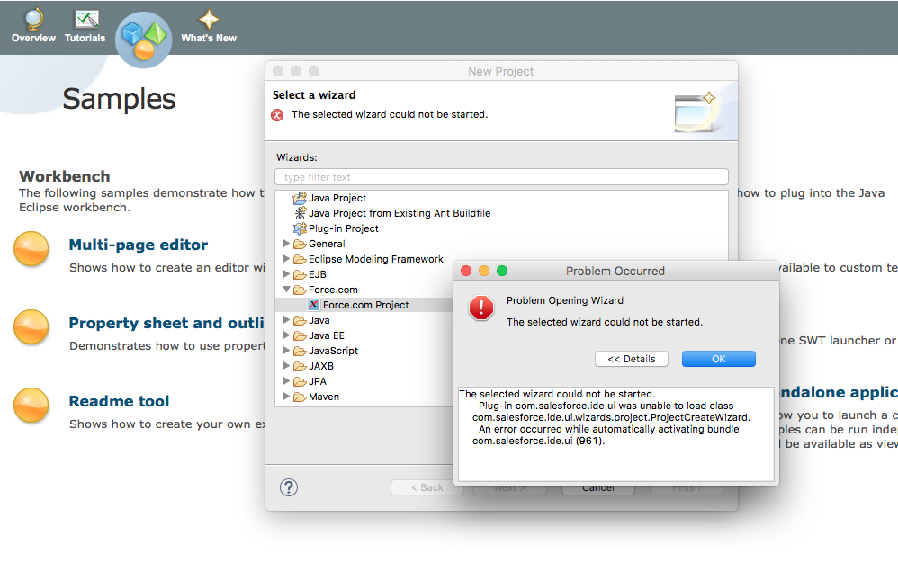Open the Readme tool sample link

click(119, 401)
